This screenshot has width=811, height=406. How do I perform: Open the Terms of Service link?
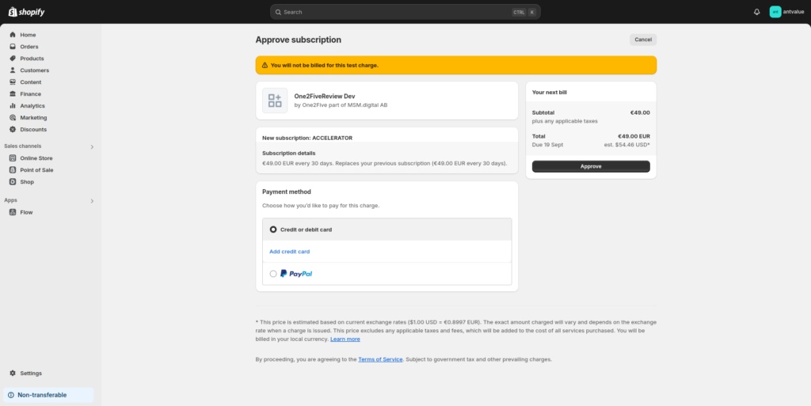380,359
